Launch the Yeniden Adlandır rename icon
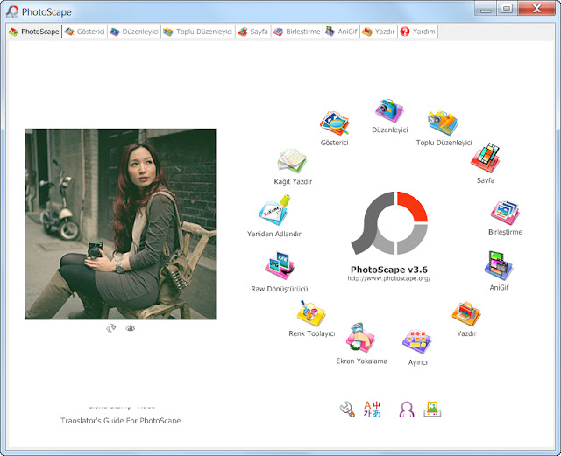 [x=274, y=210]
